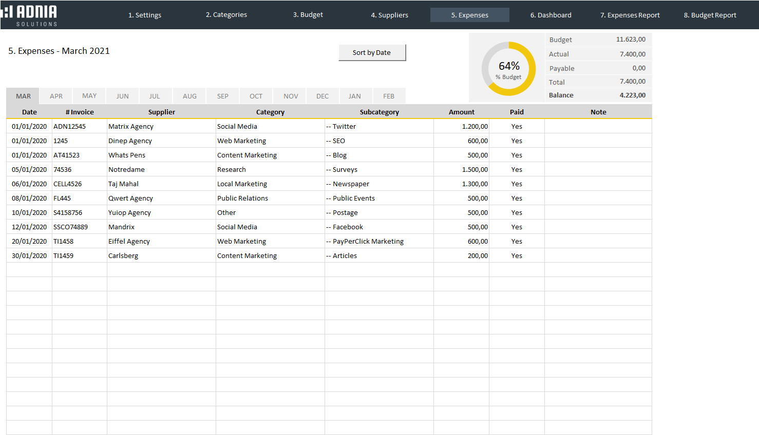Image resolution: width=759 pixels, height=435 pixels.
Task: Select the Category cell for Notredame row
Action: [x=270, y=169]
